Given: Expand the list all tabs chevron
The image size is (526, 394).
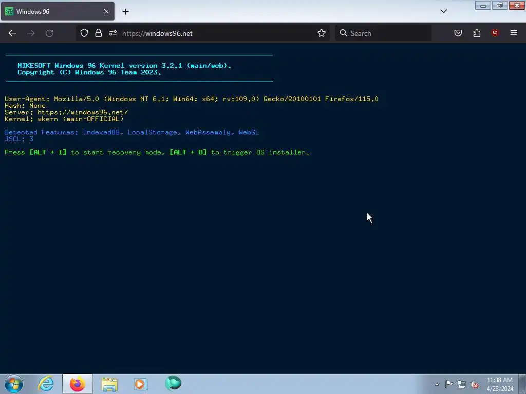Looking at the screenshot, I should point(443,11).
